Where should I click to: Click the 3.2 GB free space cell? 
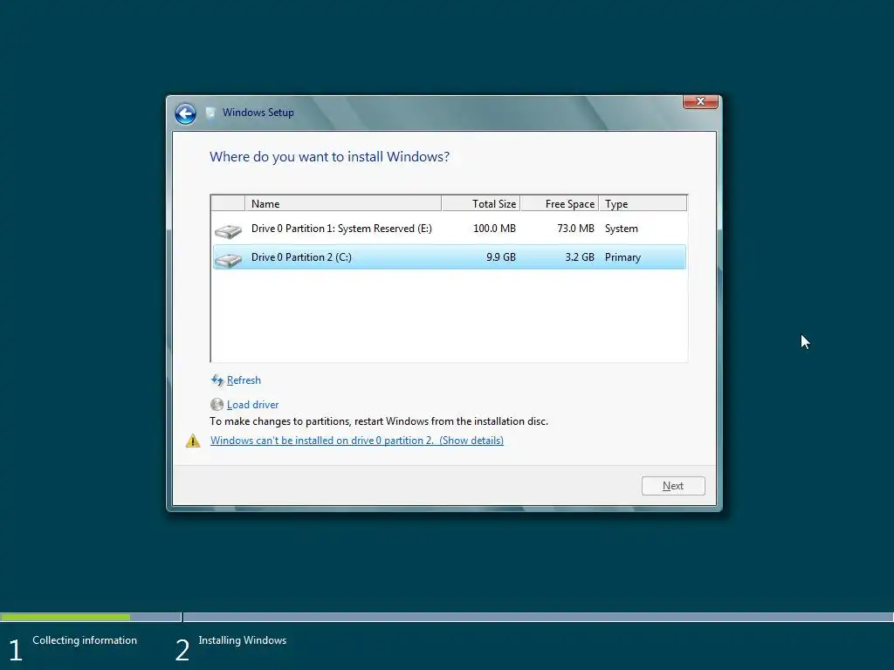580,257
